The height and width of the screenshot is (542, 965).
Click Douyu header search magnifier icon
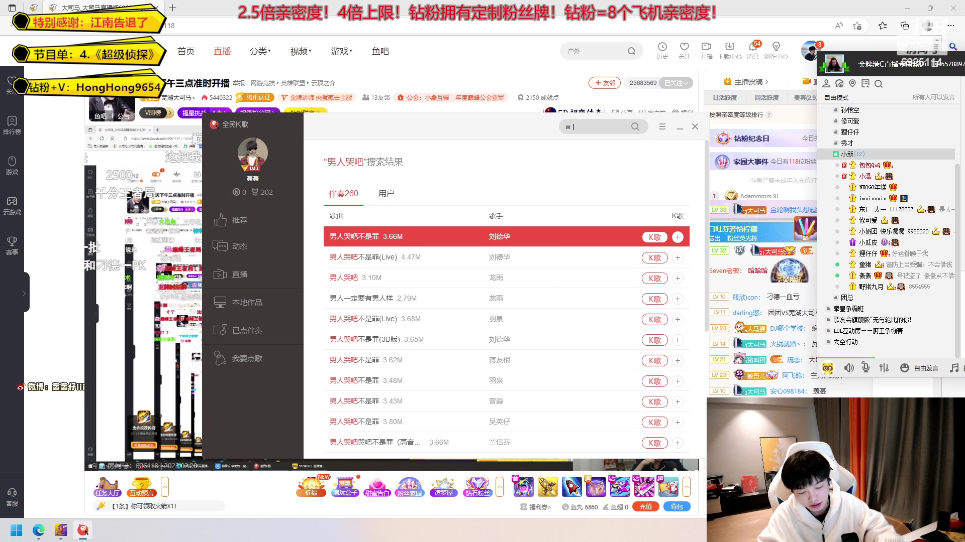tap(631, 51)
